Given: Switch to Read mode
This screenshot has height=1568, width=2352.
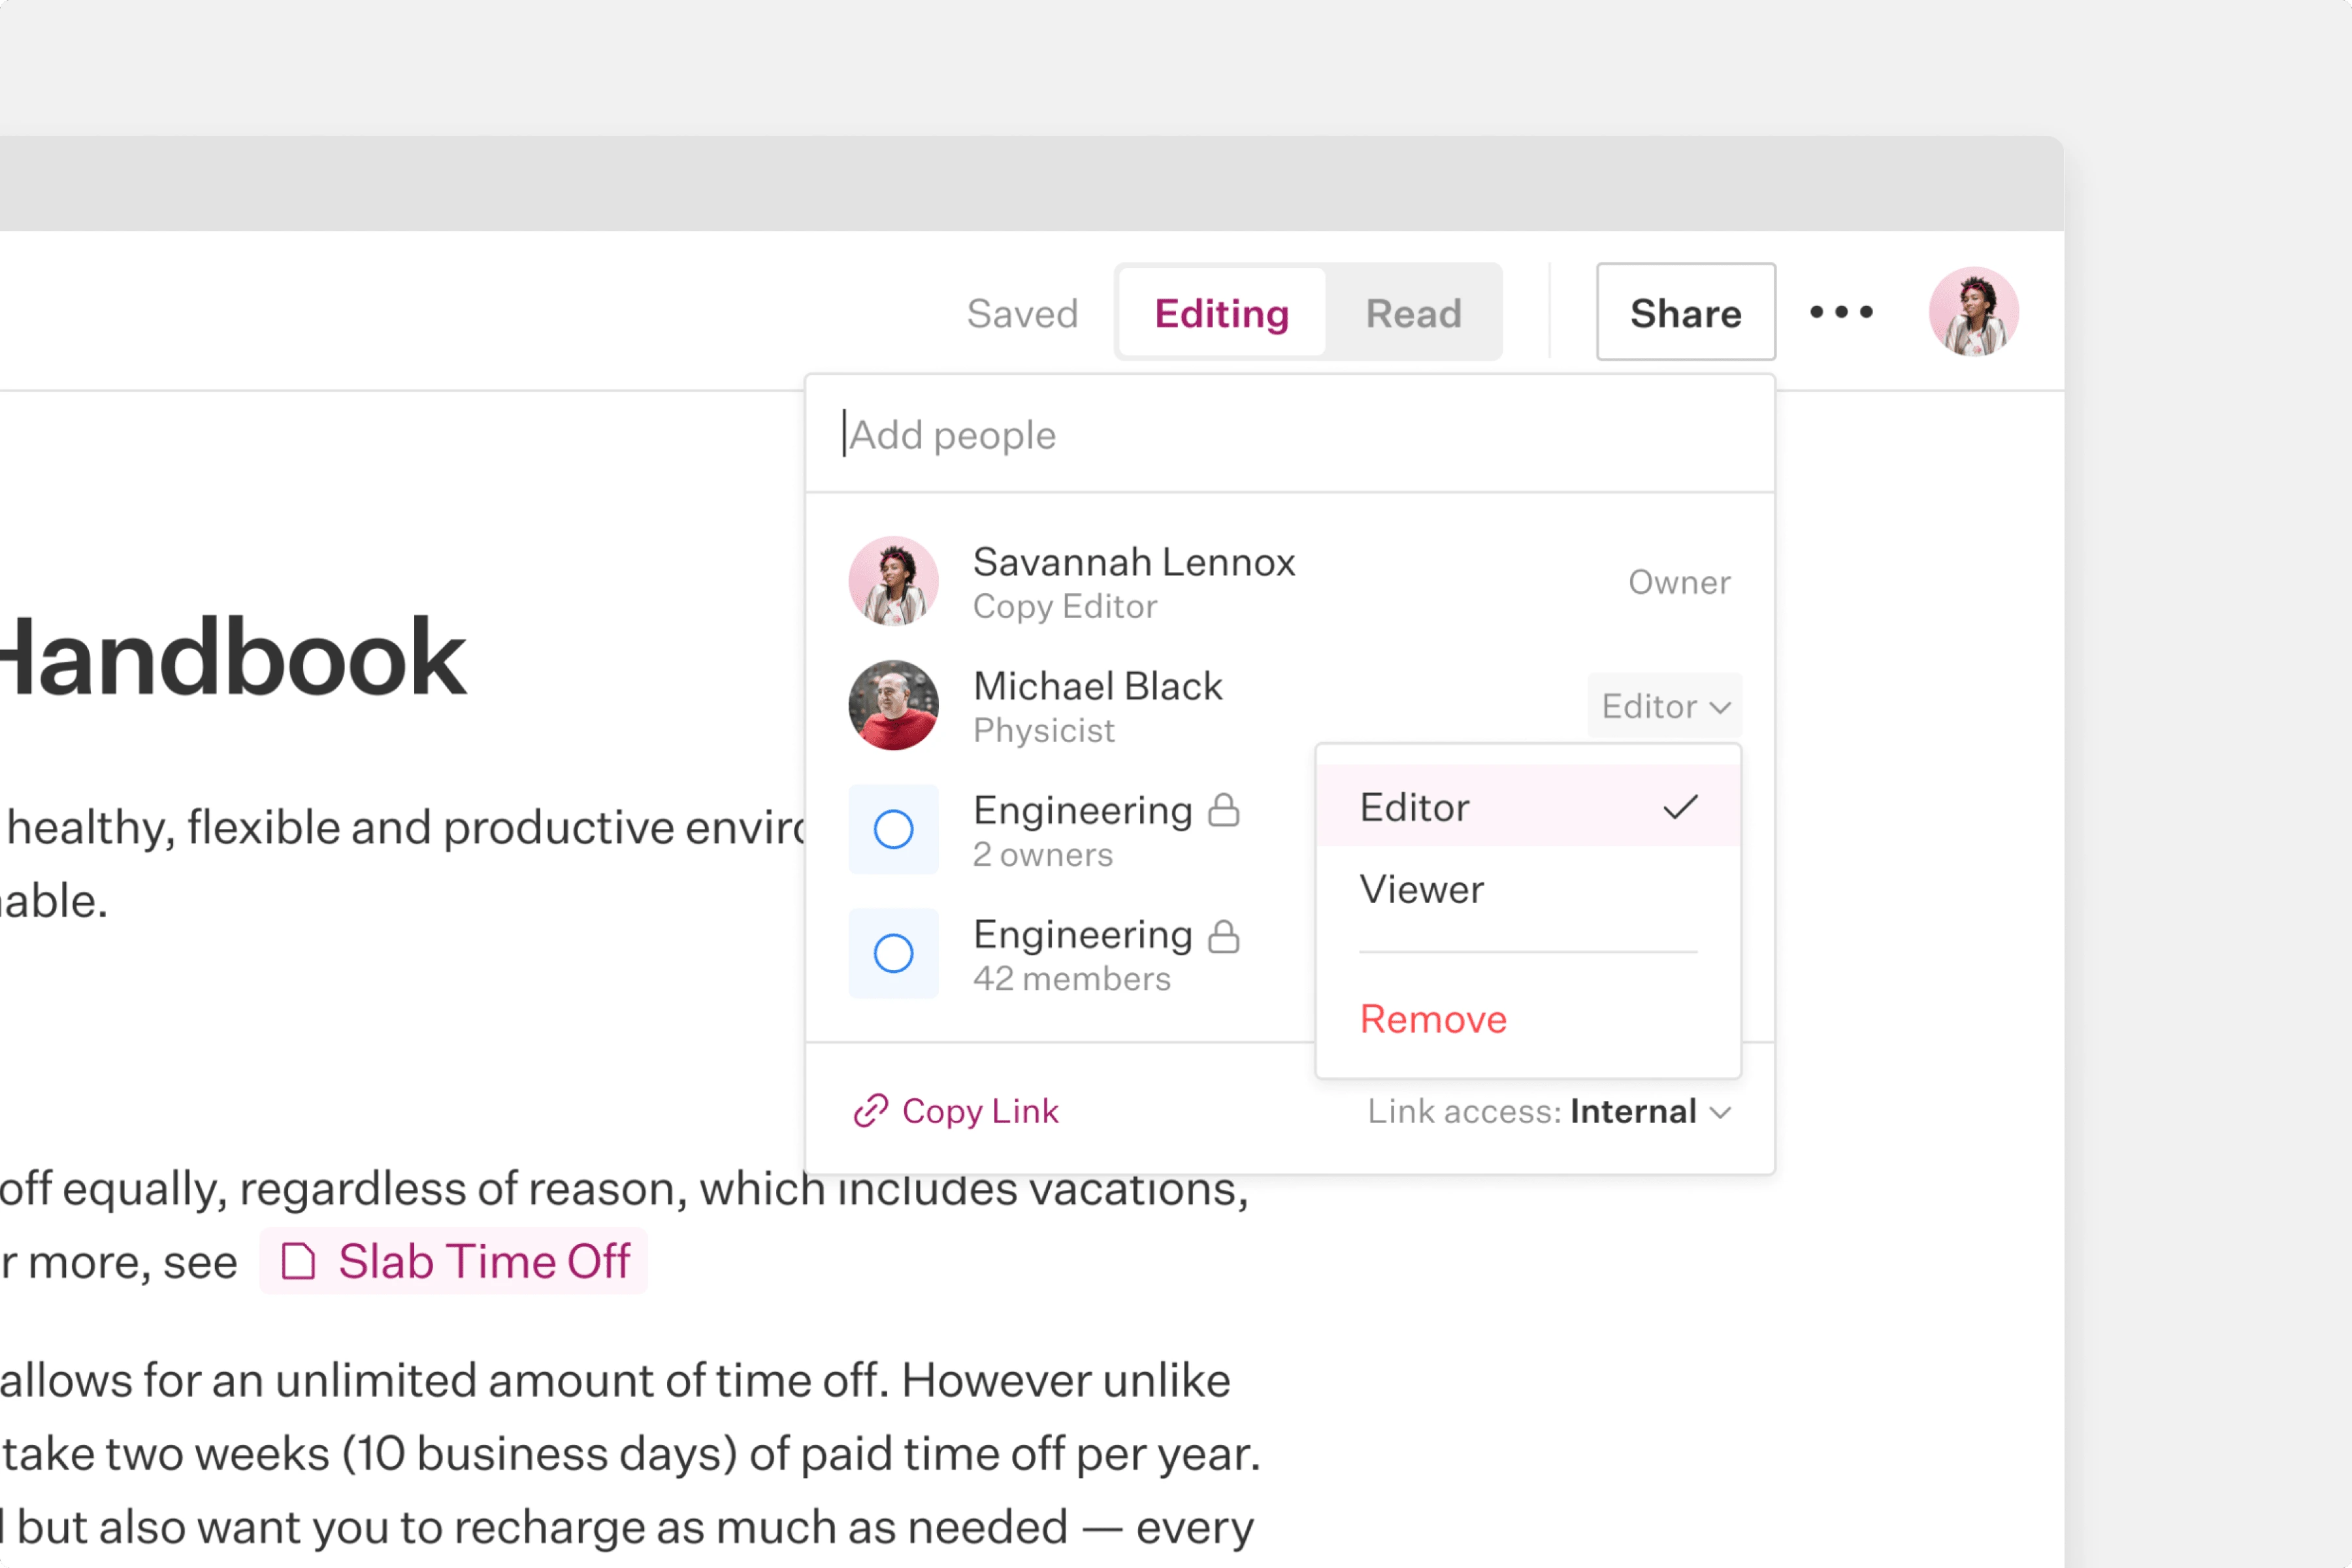Looking at the screenshot, I should [1413, 313].
